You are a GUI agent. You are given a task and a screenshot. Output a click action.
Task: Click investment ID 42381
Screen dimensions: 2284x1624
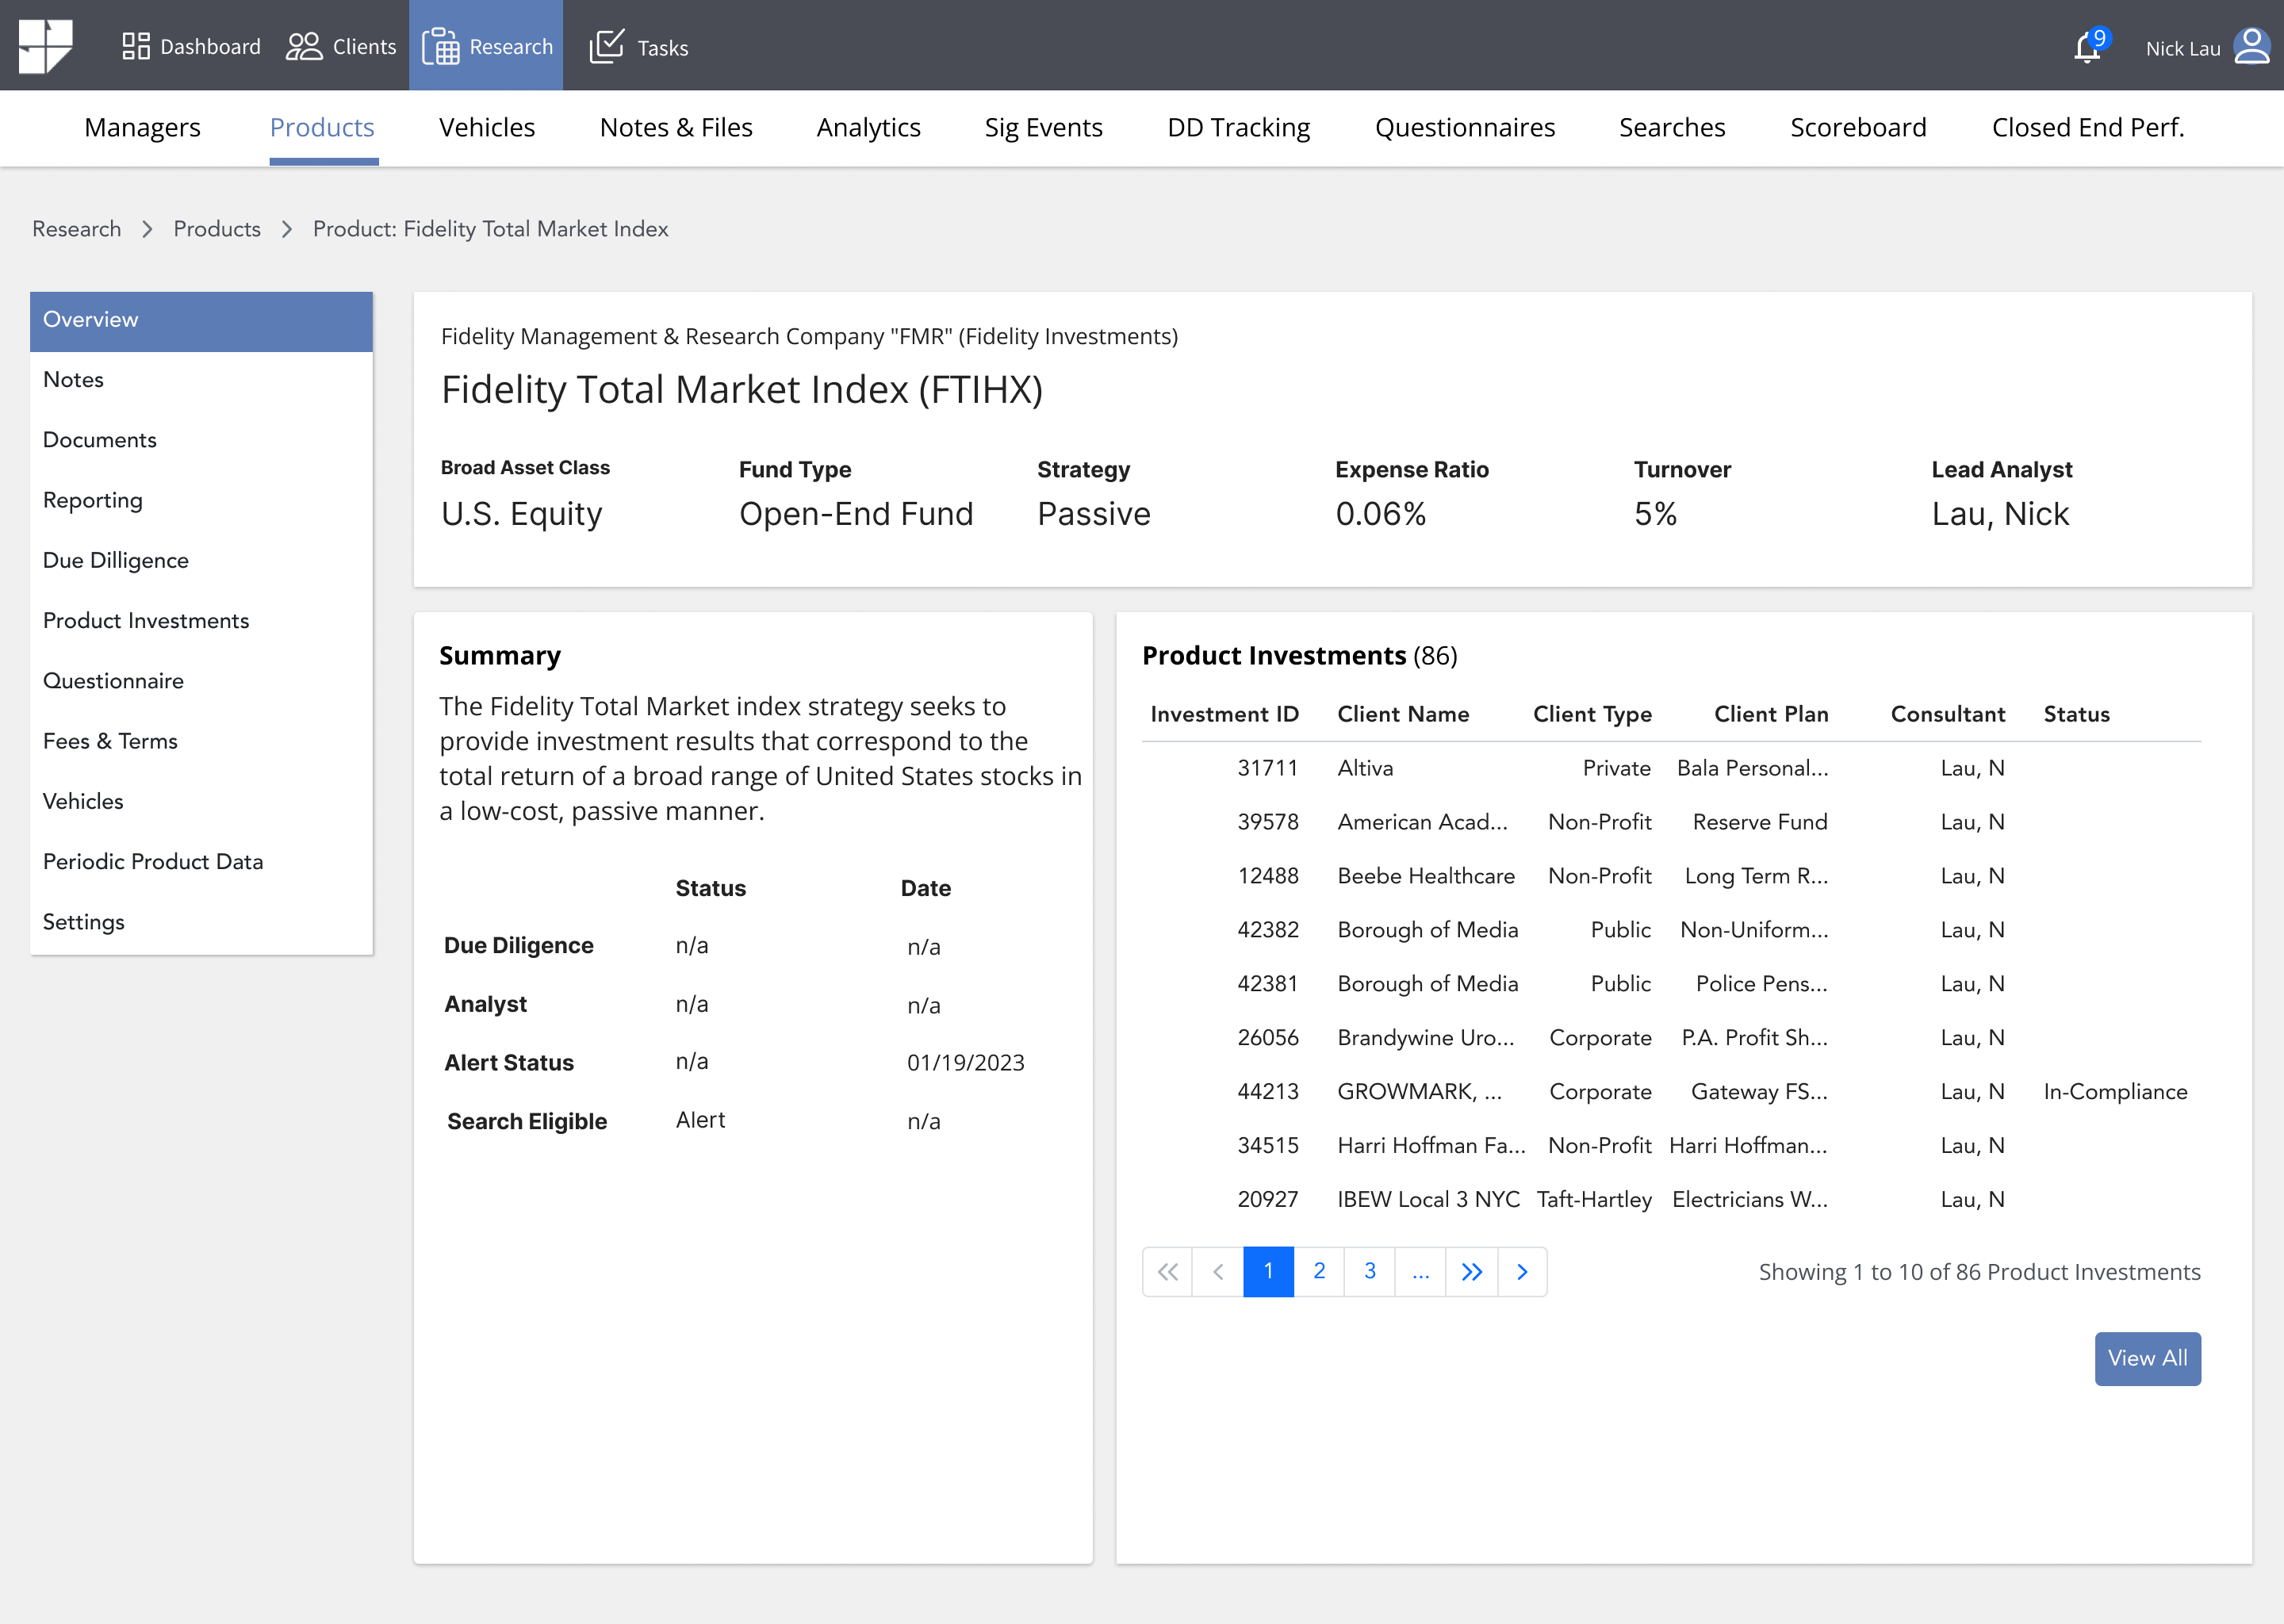coord(1268,984)
